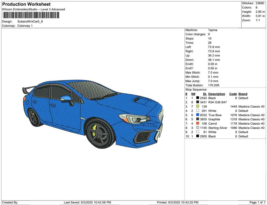Select the Carrot orange thread swatch

(198, 123)
